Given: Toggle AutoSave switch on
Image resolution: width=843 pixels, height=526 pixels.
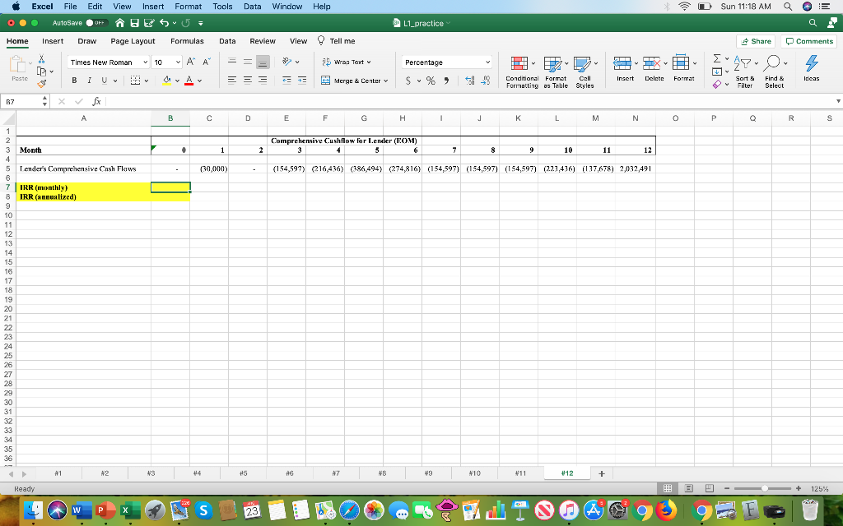Looking at the screenshot, I should pos(96,23).
